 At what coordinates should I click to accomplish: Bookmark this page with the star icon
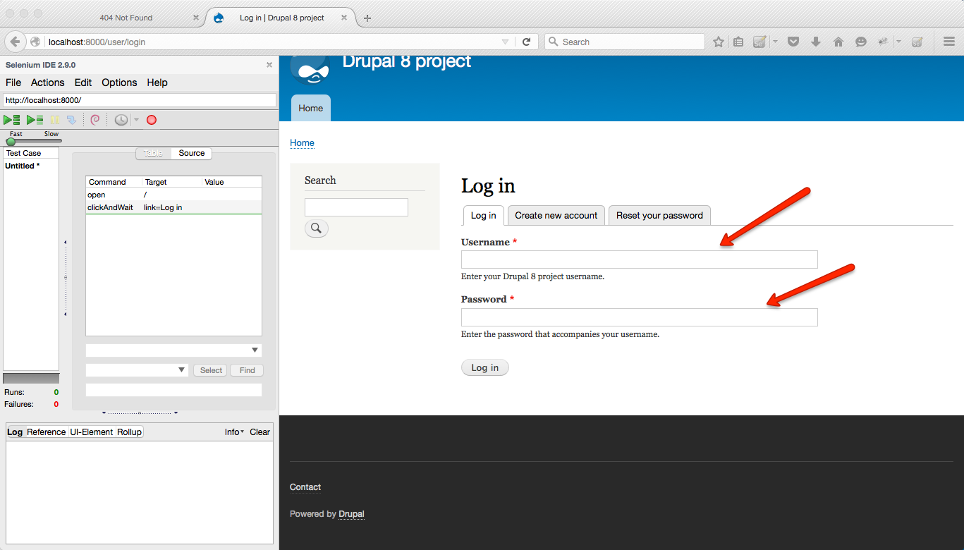[719, 42]
